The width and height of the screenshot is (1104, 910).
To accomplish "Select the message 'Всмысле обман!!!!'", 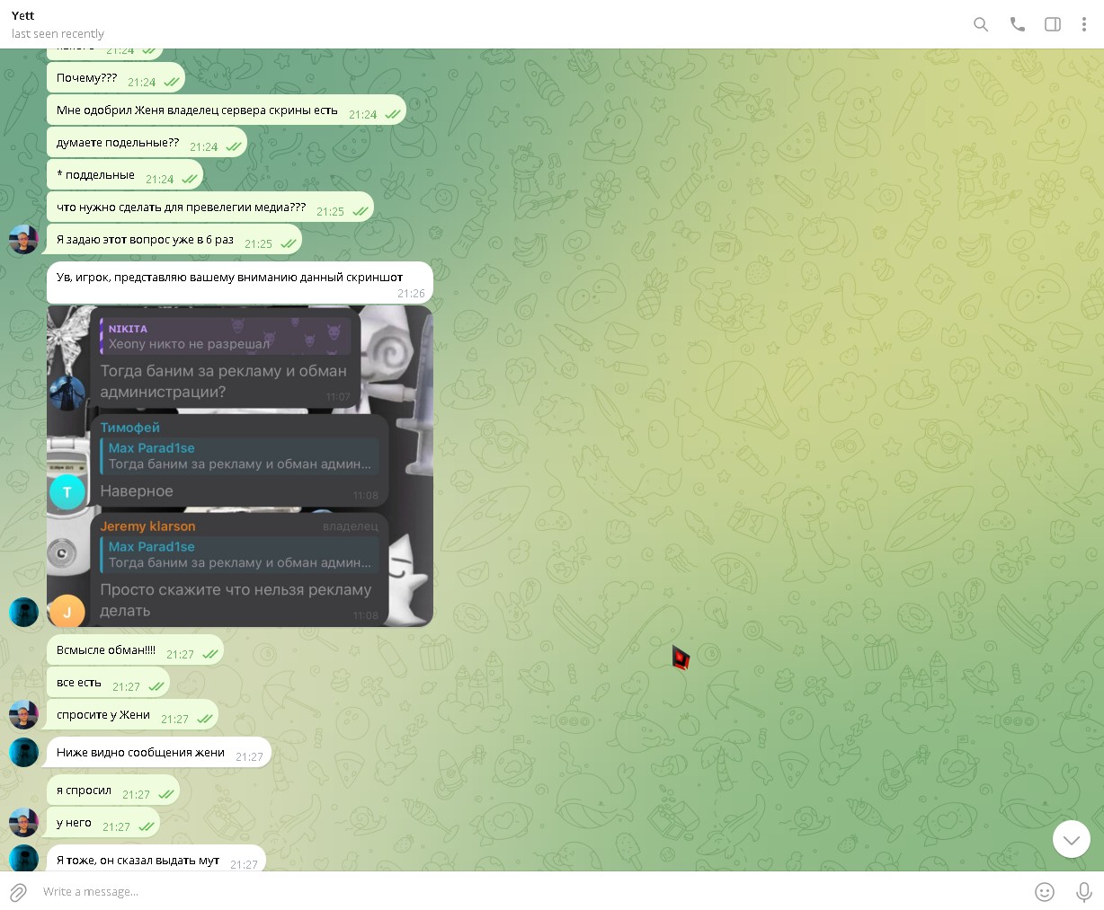I will 106,650.
